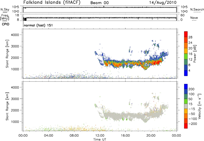Click the "04:00" time tick label

click(48, 136)
